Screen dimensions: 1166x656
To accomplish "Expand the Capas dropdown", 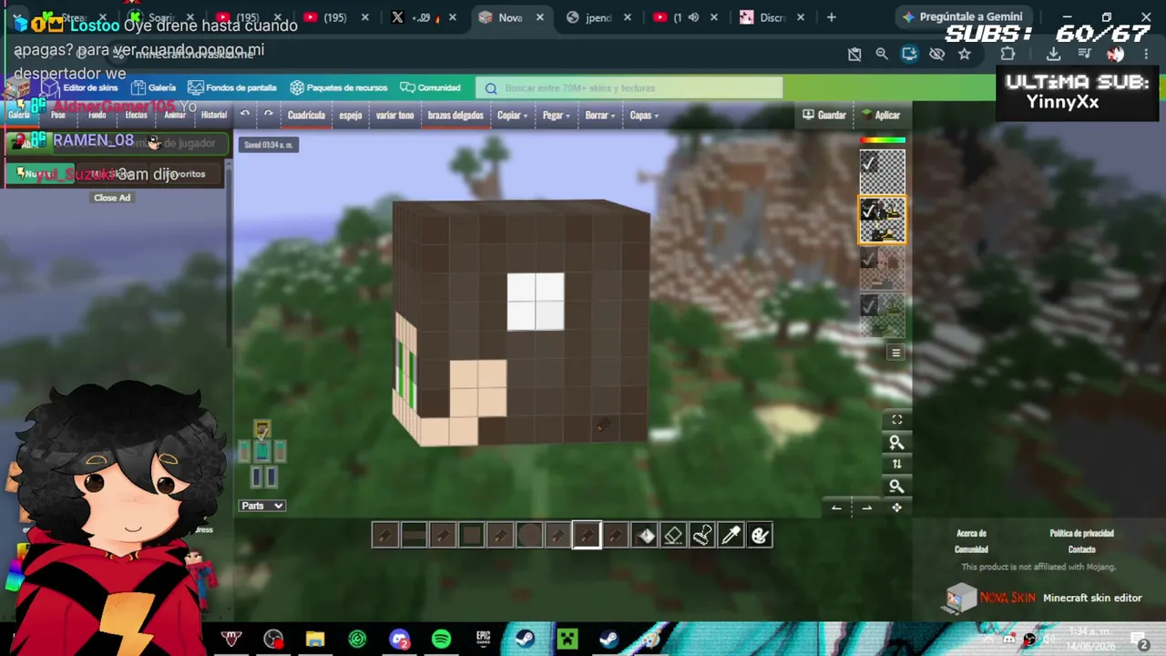I will (644, 115).
